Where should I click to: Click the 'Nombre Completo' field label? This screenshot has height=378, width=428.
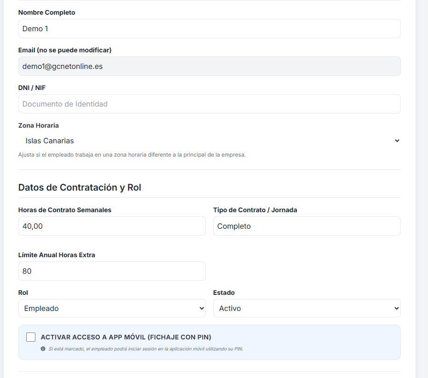(46, 12)
